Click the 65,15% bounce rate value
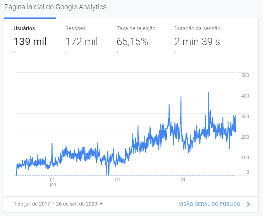Viewport: 263px width, 216px height. tap(132, 42)
